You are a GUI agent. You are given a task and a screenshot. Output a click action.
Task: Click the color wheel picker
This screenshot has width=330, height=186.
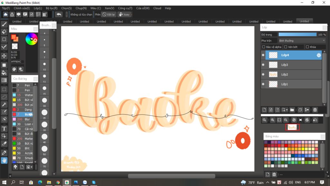click(32, 39)
